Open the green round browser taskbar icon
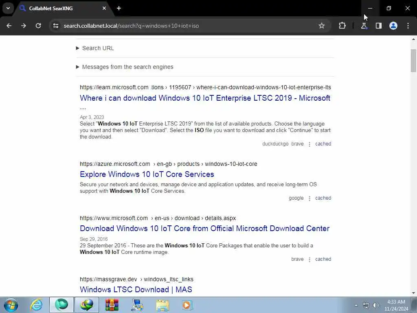 [x=61, y=305]
